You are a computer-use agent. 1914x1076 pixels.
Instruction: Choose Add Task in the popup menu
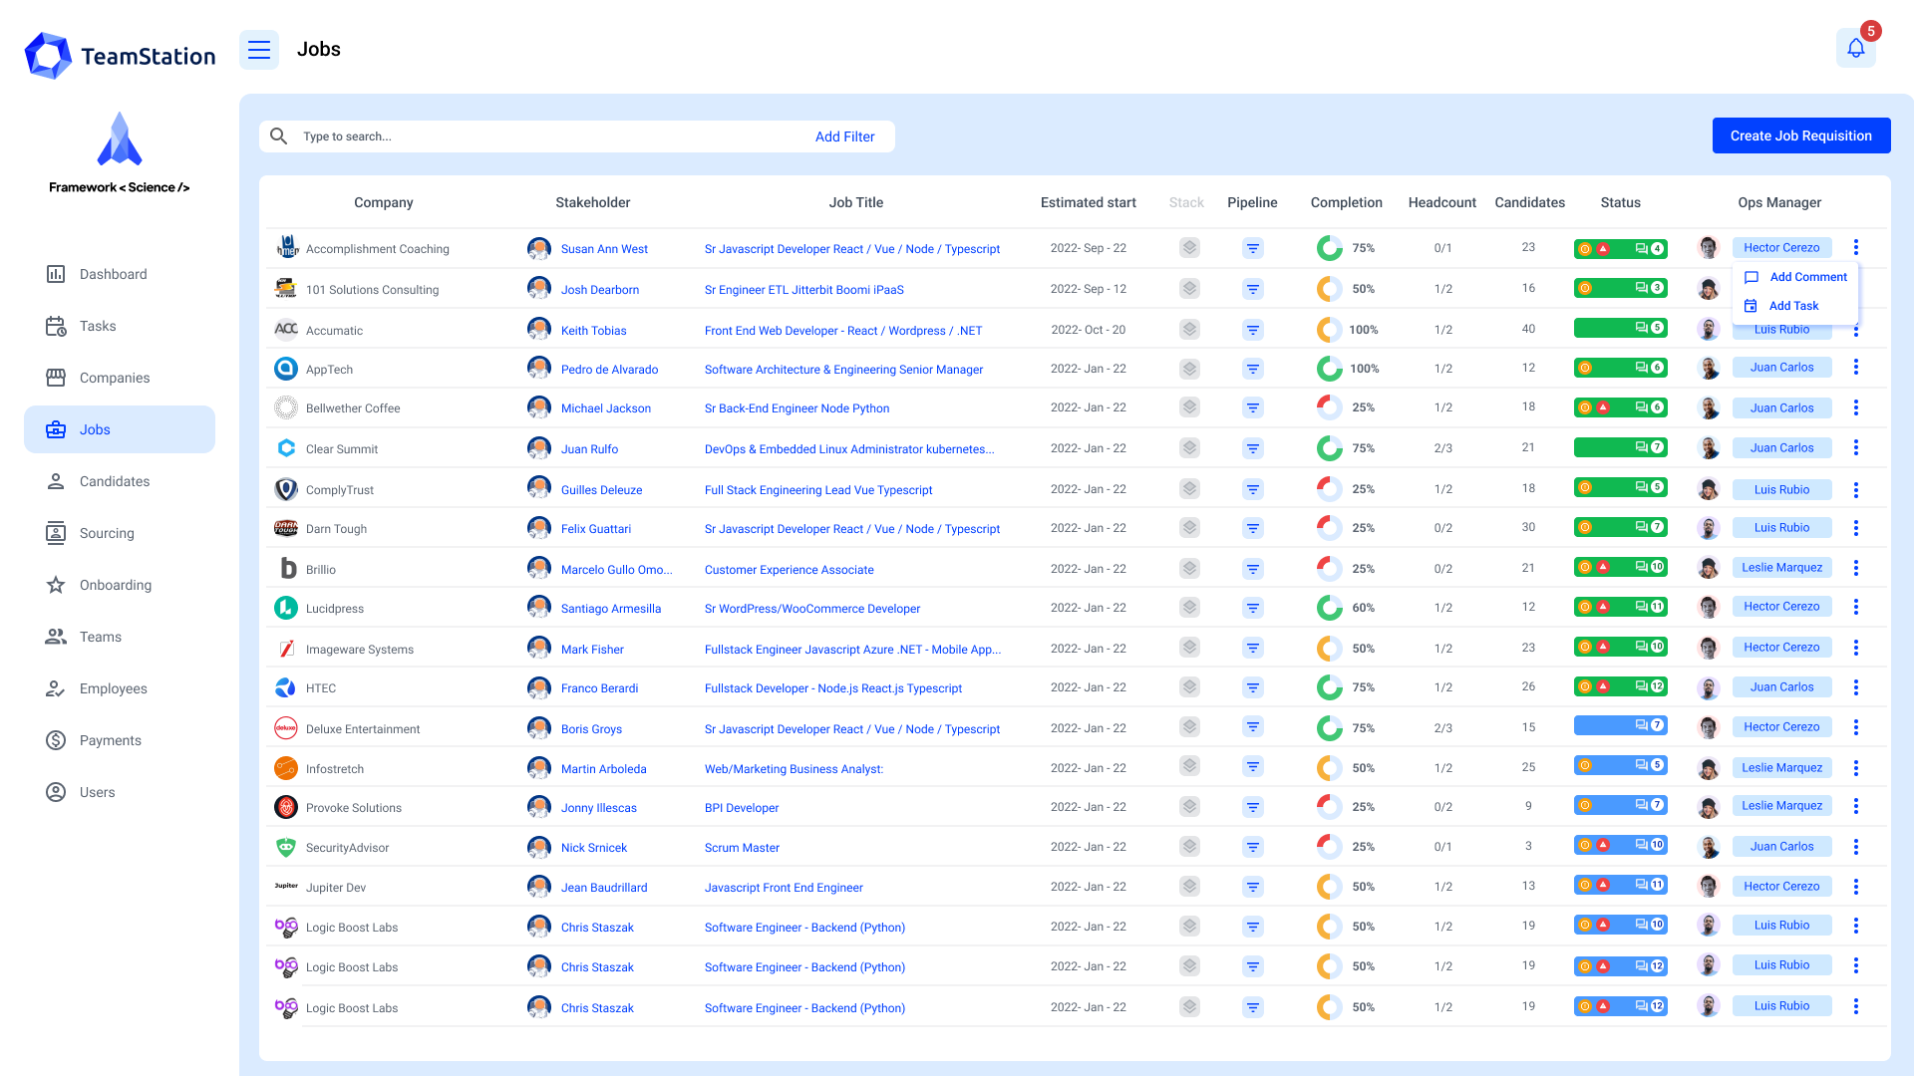pos(1793,306)
